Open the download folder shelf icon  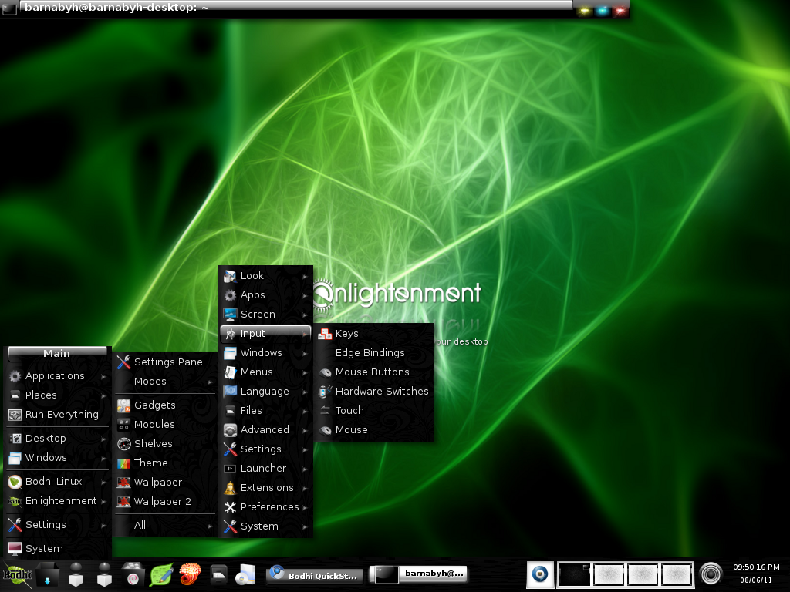tap(47, 574)
